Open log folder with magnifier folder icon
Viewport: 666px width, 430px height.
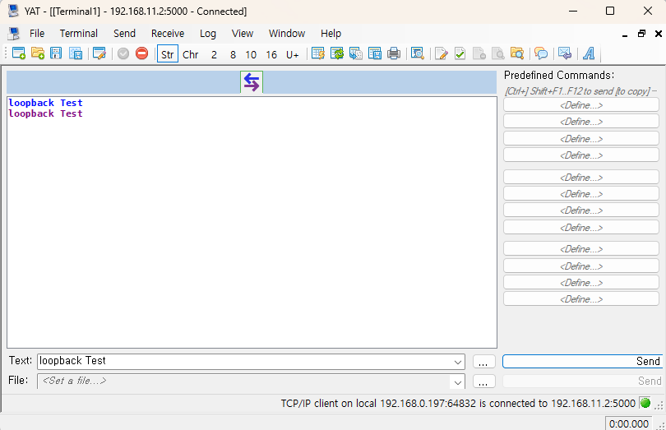click(517, 53)
